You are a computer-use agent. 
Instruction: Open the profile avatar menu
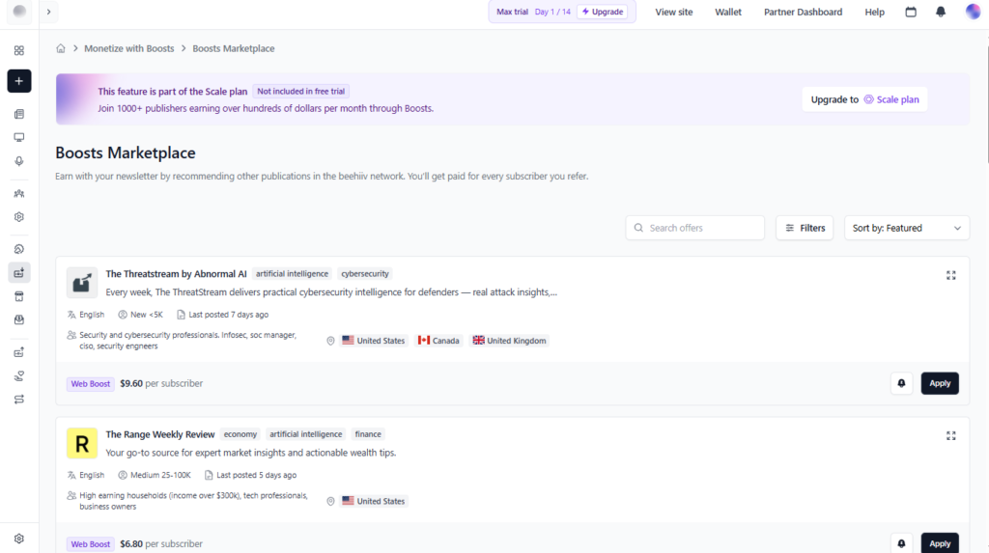coord(974,12)
